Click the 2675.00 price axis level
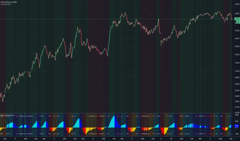This screenshot has width=240, height=141. pos(237,4)
